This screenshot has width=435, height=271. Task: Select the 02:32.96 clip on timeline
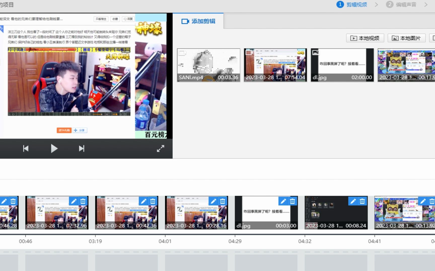tap(57, 213)
